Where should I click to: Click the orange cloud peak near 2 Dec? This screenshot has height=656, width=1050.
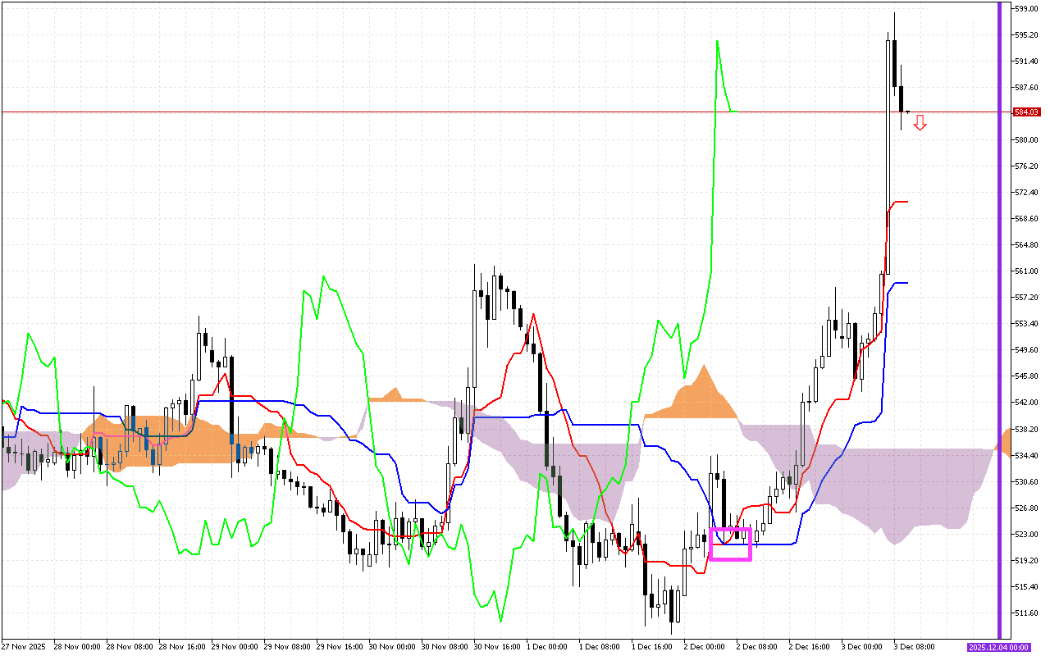point(703,367)
